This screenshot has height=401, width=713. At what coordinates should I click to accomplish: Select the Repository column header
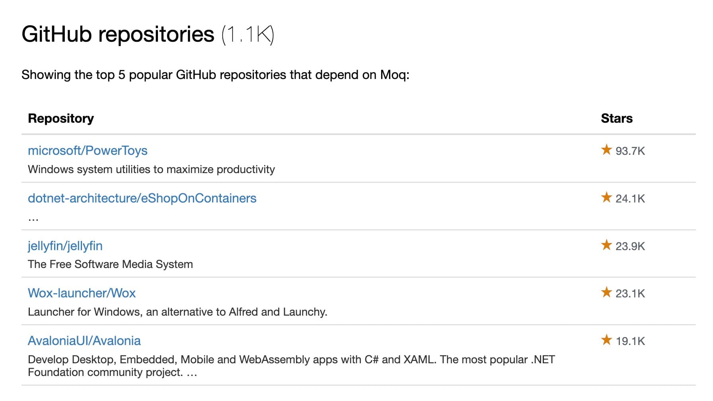(x=61, y=118)
